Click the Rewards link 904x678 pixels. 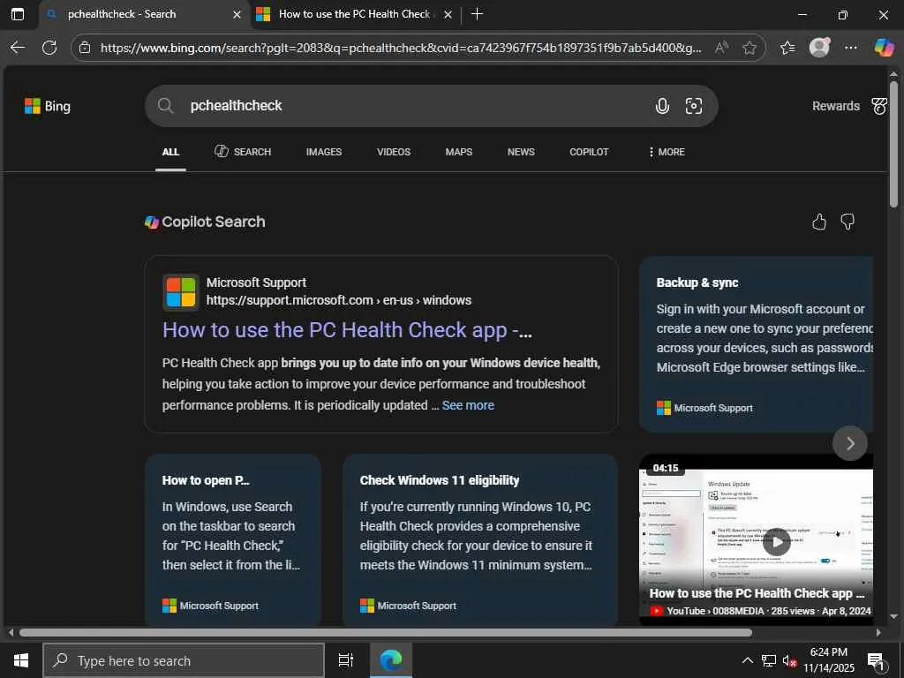(x=836, y=106)
